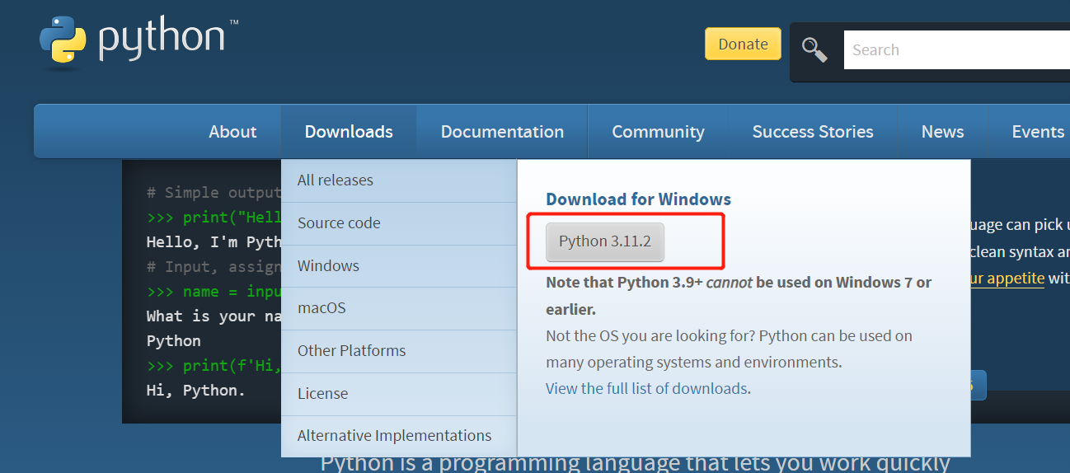Open the Success Stories menu
This screenshot has width=1070, height=473.
(x=813, y=132)
